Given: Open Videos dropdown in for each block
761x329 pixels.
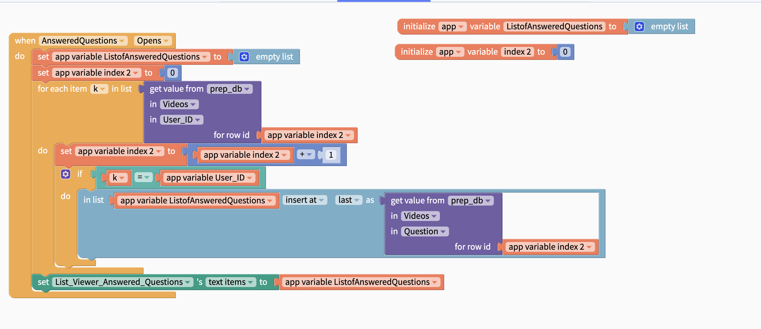Looking at the screenshot, I should (x=179, y=104).
